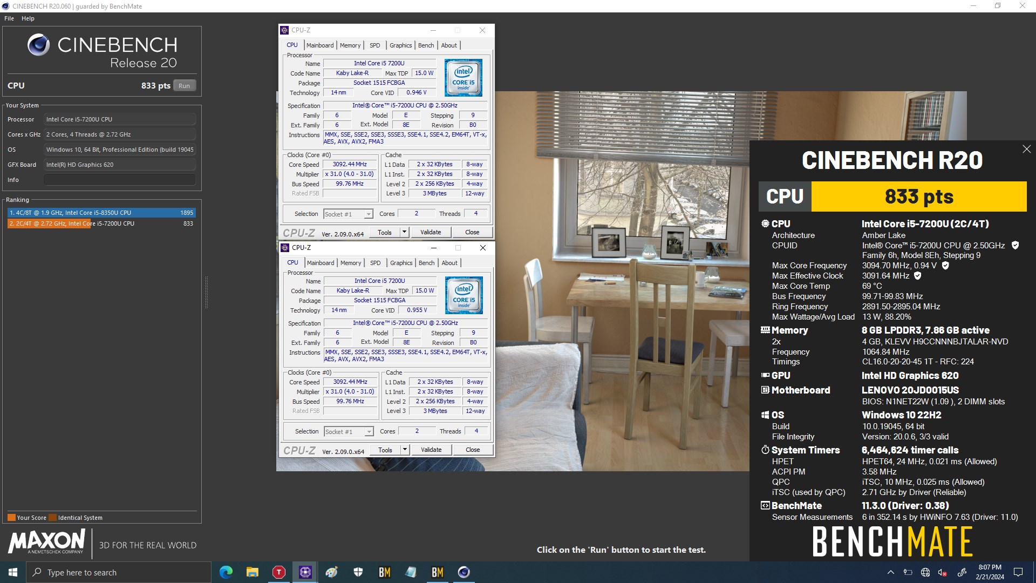1036x583 pixels.
Task: Click the Cinebench logo sphere icon
Action: coord(38,45)
